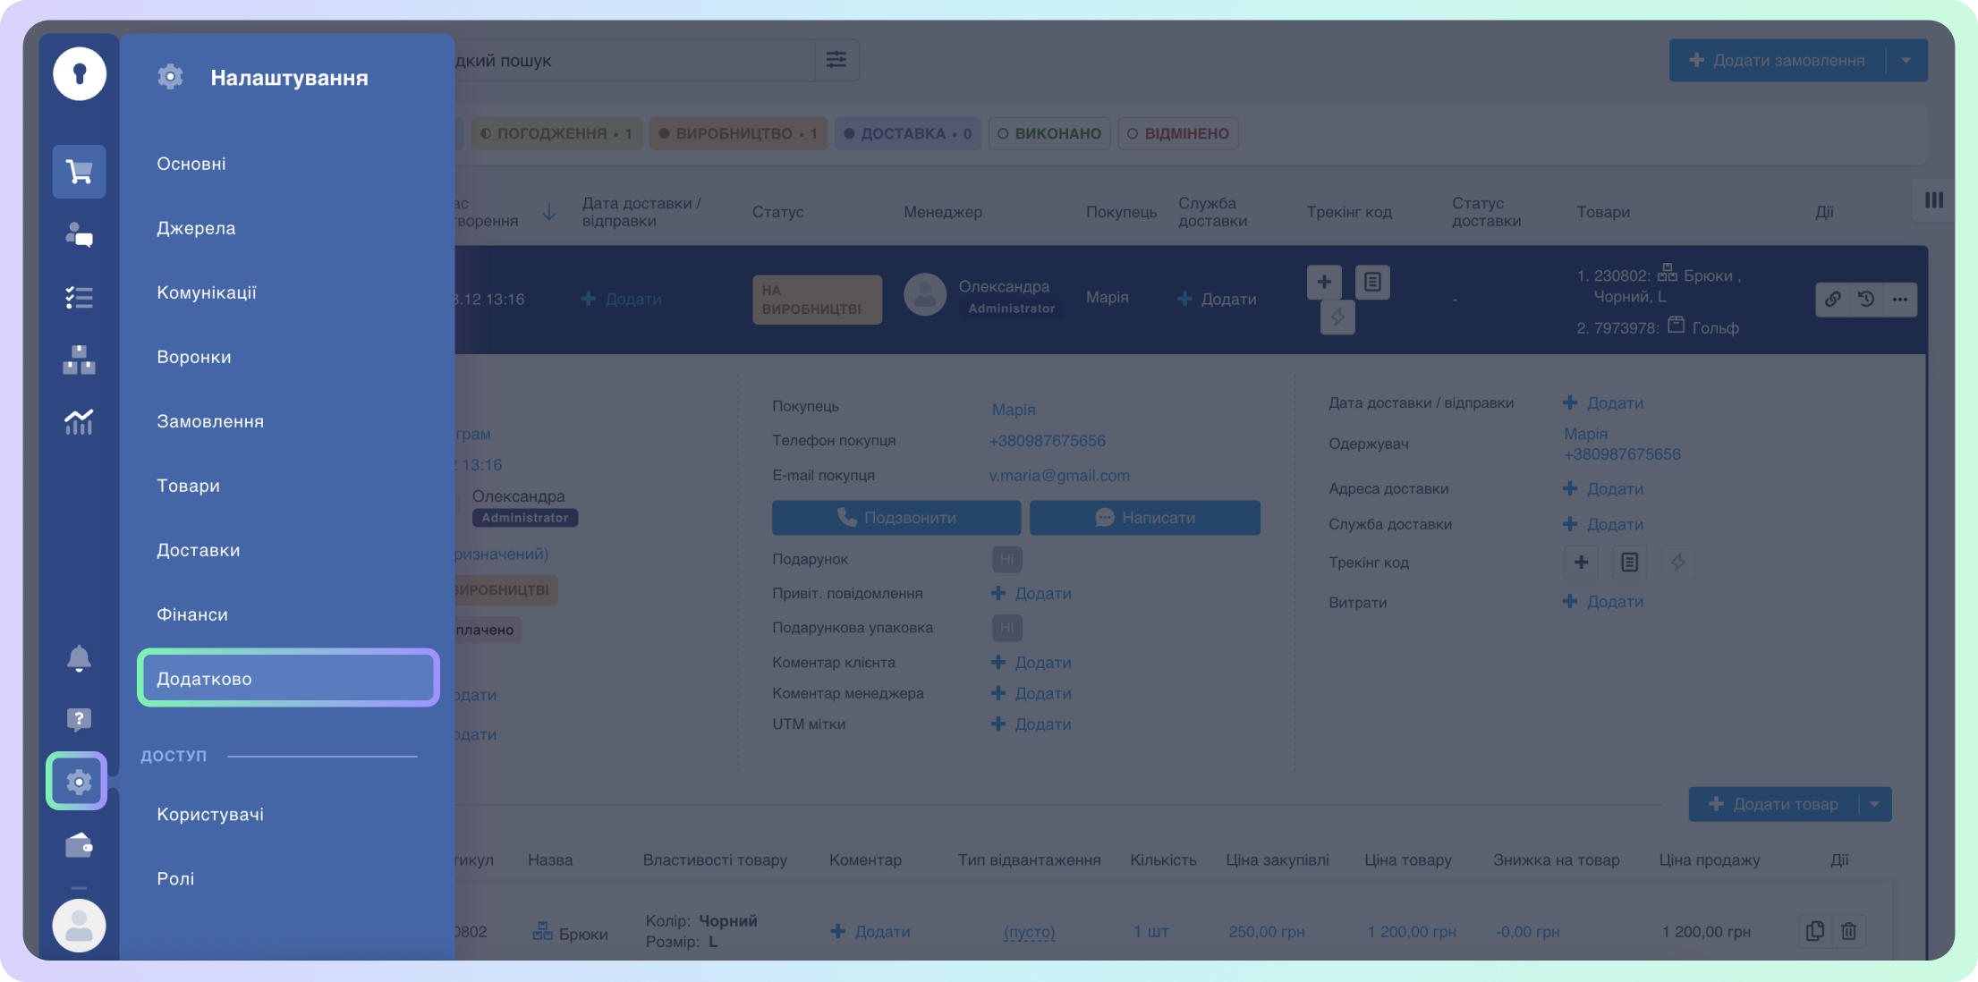This screenshot has height=982, width=1978.
Task: Open the wallet billing sidebar icon
Action: [79, 845]
